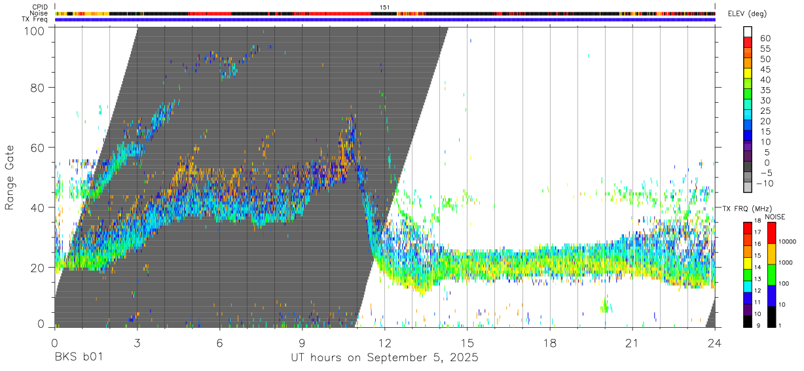Image resolution: width=804 pixels, height=371 pixels.
Task: Click the cyan elevation colorbar segment
Action: pyautogui.click(x=748, y=115)
